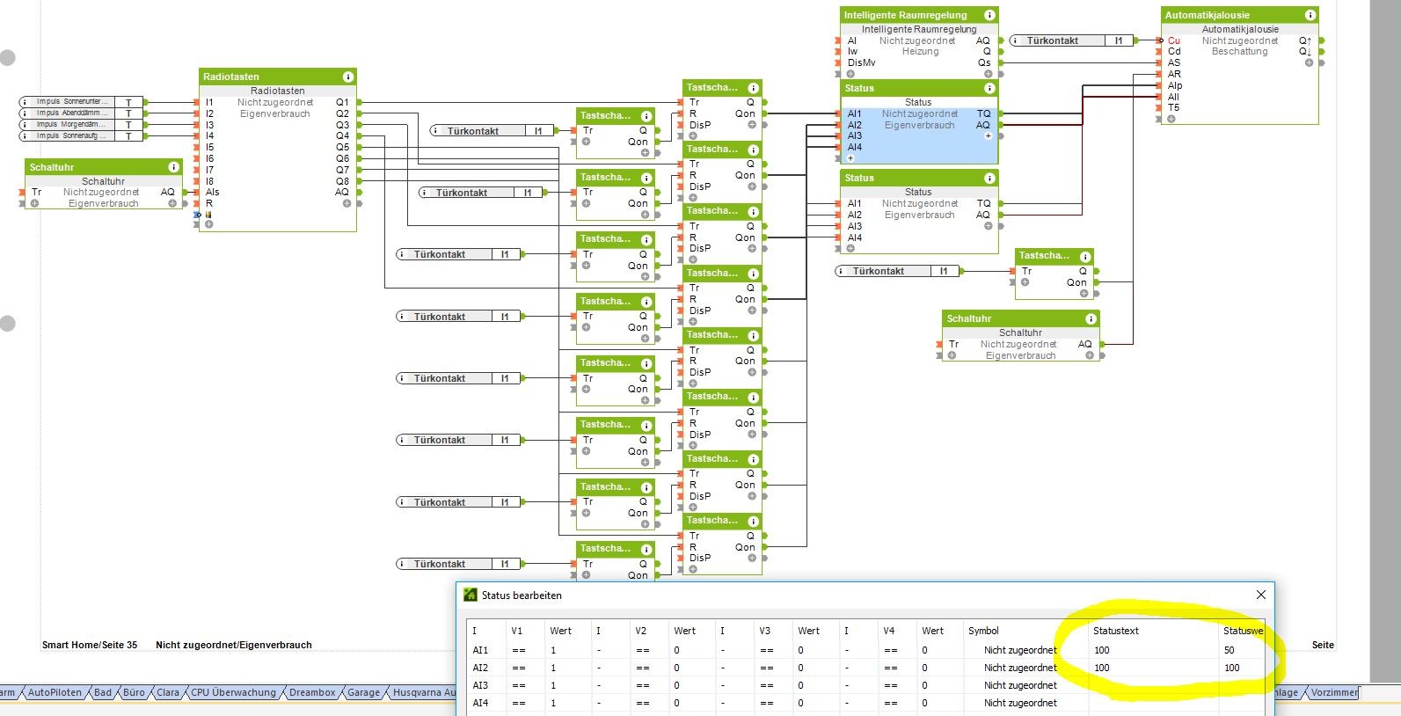Open info icon on Radiotasten block

click(348, 77)
